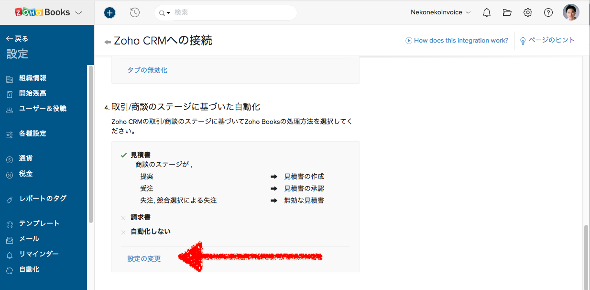Open the help question mark icon
This screenshot has height=290, width=590.
pyautogui.click(x=548, y=13)
